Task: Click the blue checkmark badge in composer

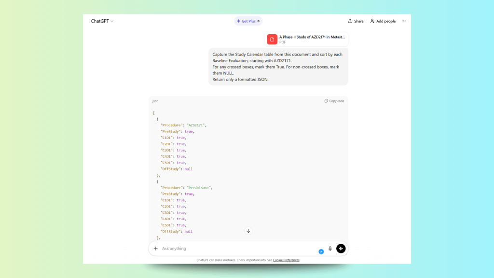Action: [321, 251]
